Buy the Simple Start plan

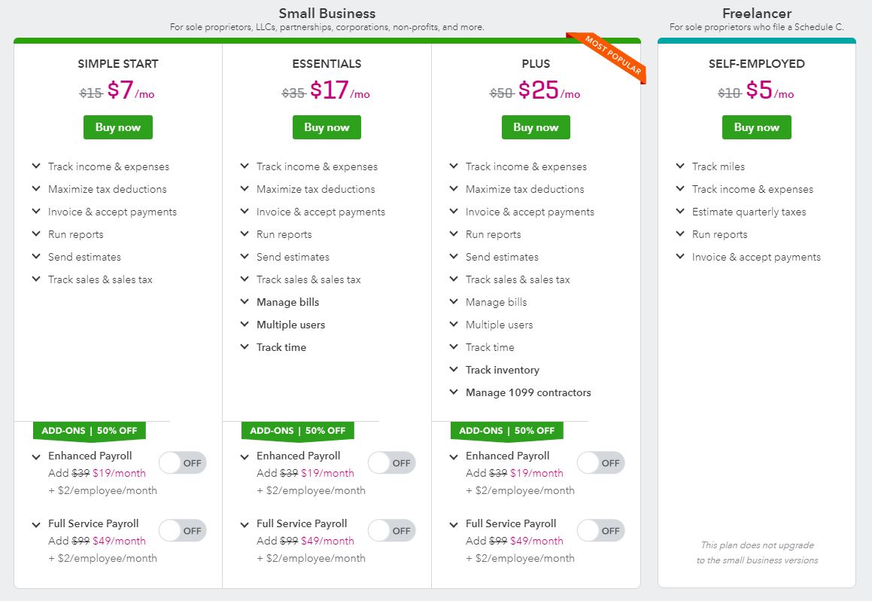coord(117,127)
